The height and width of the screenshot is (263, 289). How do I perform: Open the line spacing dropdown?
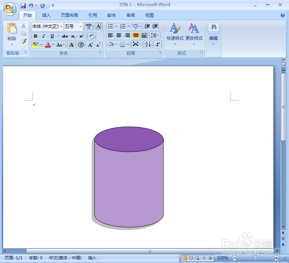pos(155,35)
